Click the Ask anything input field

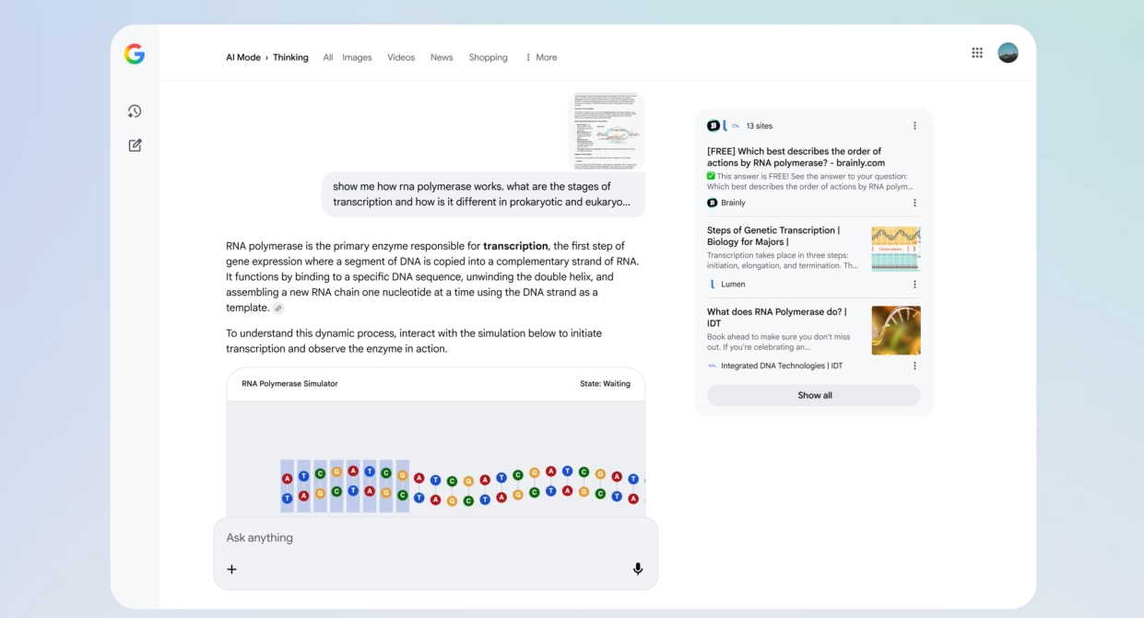click(433, 538)
